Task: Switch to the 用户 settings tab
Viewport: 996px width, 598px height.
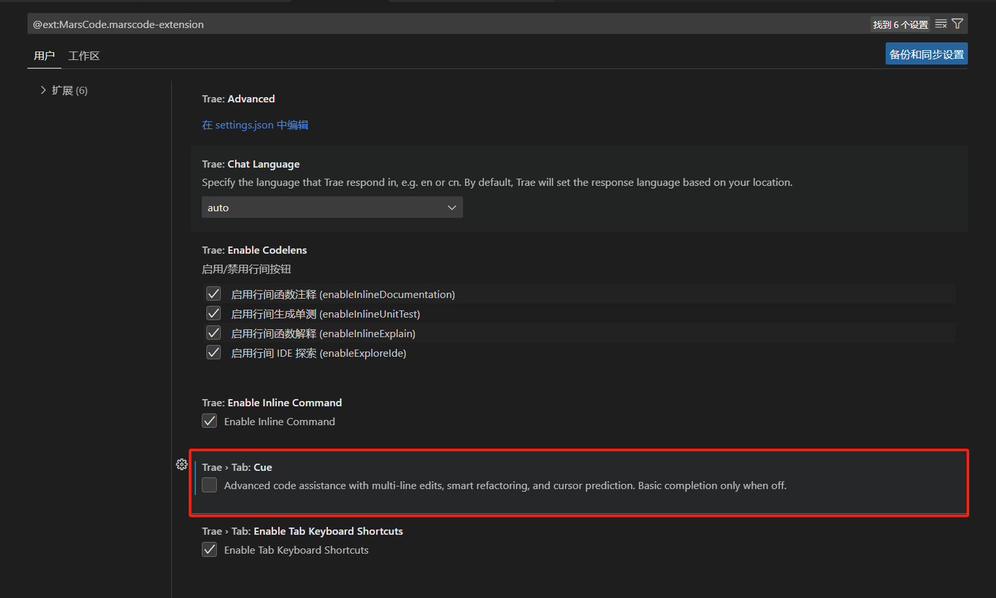Action: click(x=44, y=55)
